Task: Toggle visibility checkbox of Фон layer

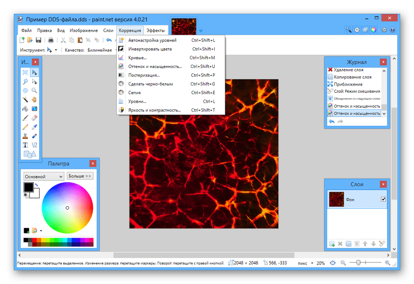Action: 383,199
